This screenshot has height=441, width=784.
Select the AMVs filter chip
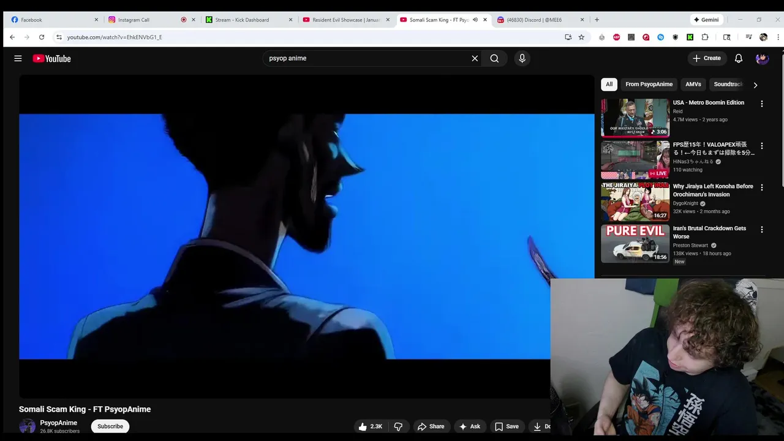click(x=693, y=84)
